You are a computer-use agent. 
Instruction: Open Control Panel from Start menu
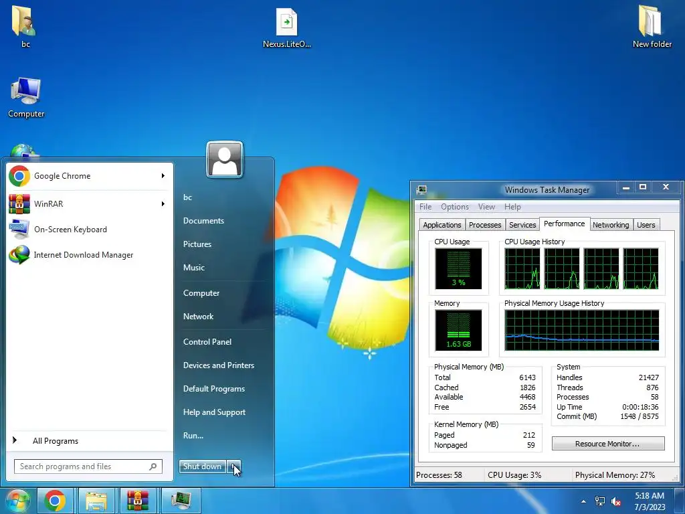click(x=207, y=342)
